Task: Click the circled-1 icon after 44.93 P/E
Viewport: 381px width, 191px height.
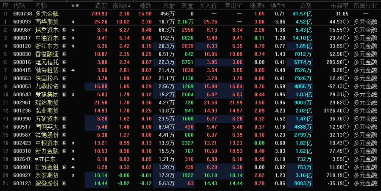Action: [x=346, y=22]
